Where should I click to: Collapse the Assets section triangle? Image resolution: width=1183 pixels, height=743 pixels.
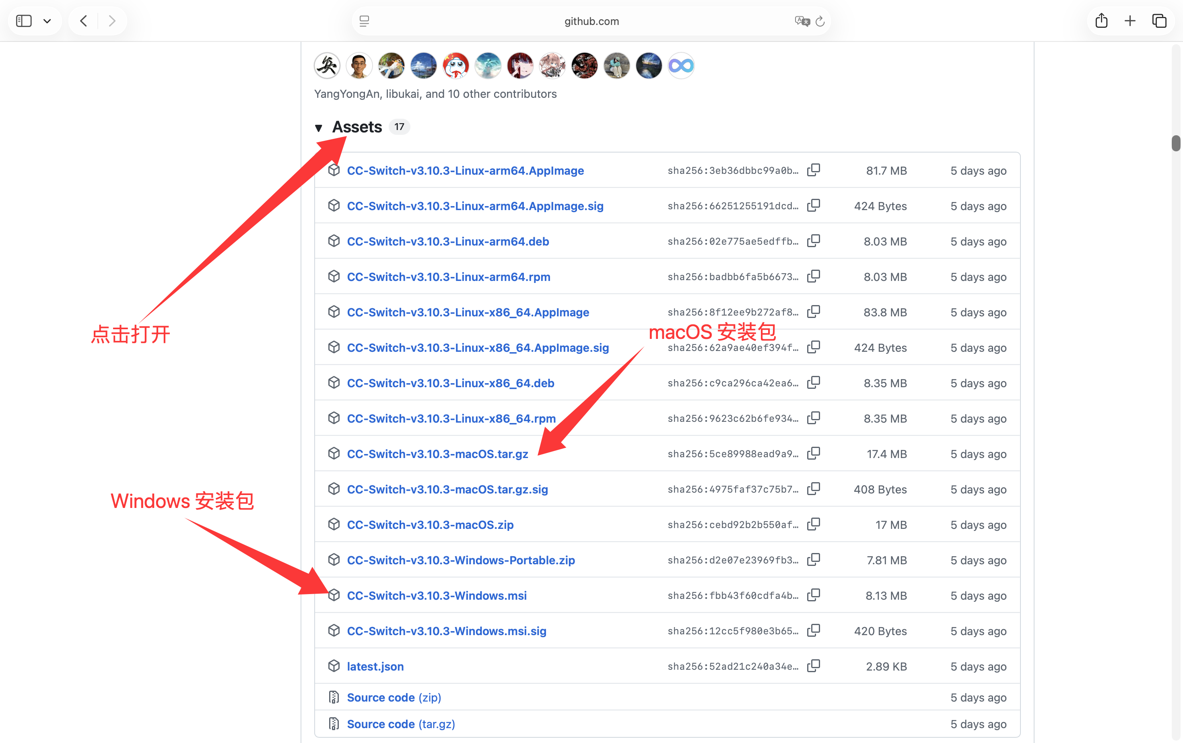pos(318,128)
